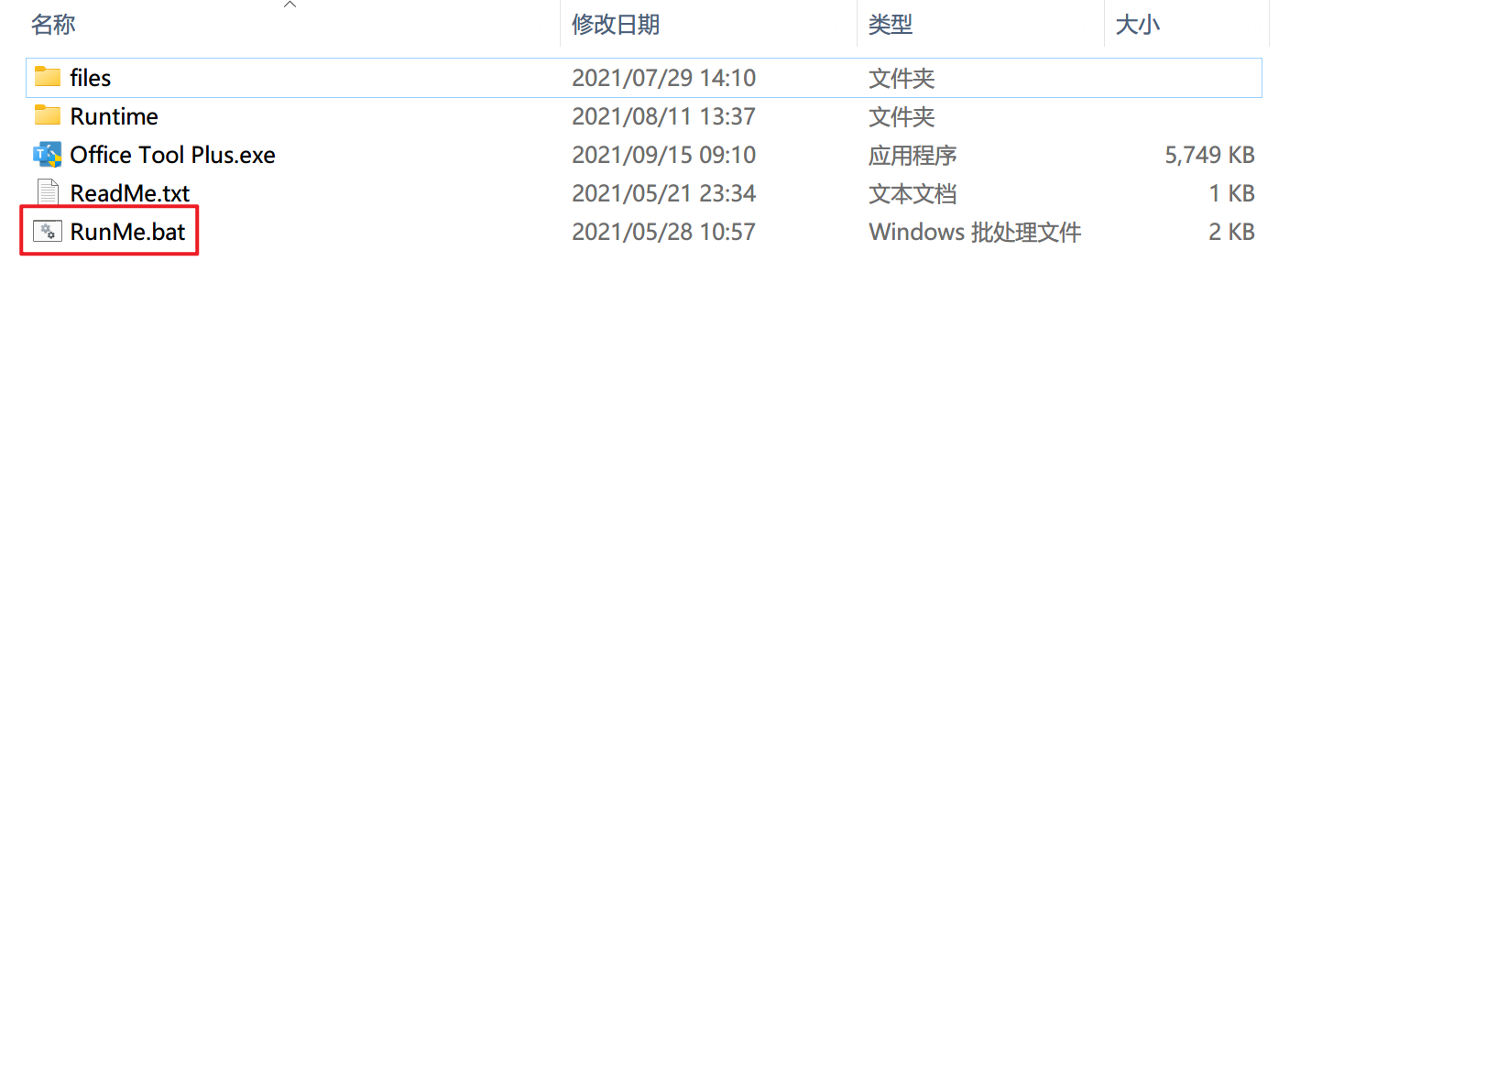Click type '文件夹' in Runtime row

click(x=902, y=116)
